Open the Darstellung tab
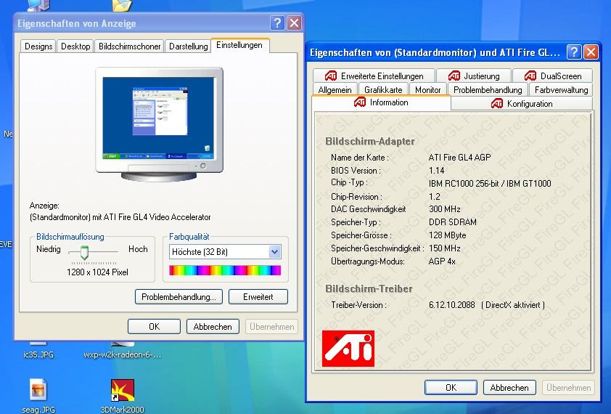The image size is (611, 414). (x=188, y=46)
